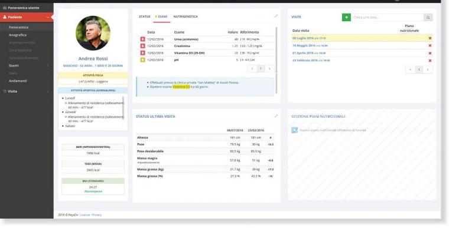The image size is (449, 228).
Task: Open Anagrafica in the sidebar
Action: tap(18, 35)
